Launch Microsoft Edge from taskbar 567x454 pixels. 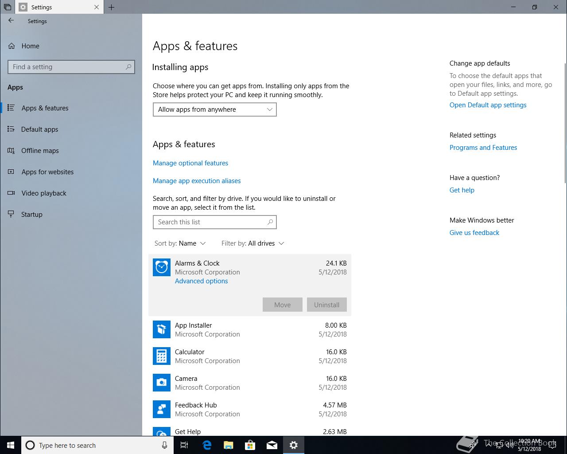point(207,445)
